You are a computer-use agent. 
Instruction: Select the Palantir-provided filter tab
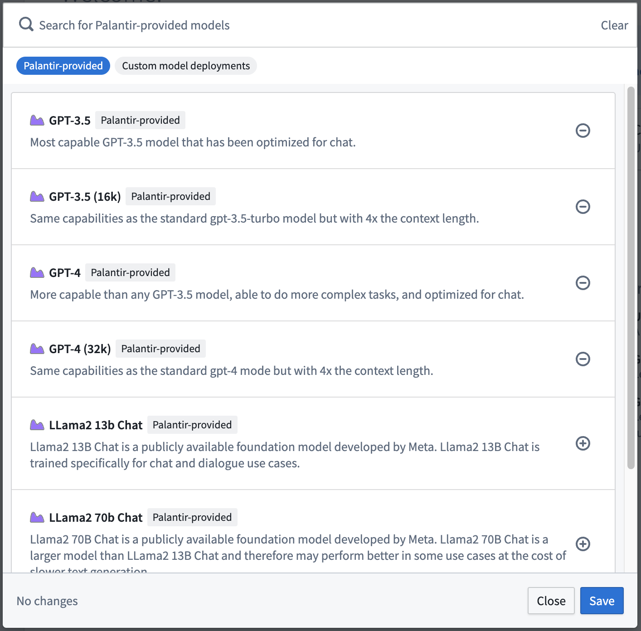tap(63, 66)
